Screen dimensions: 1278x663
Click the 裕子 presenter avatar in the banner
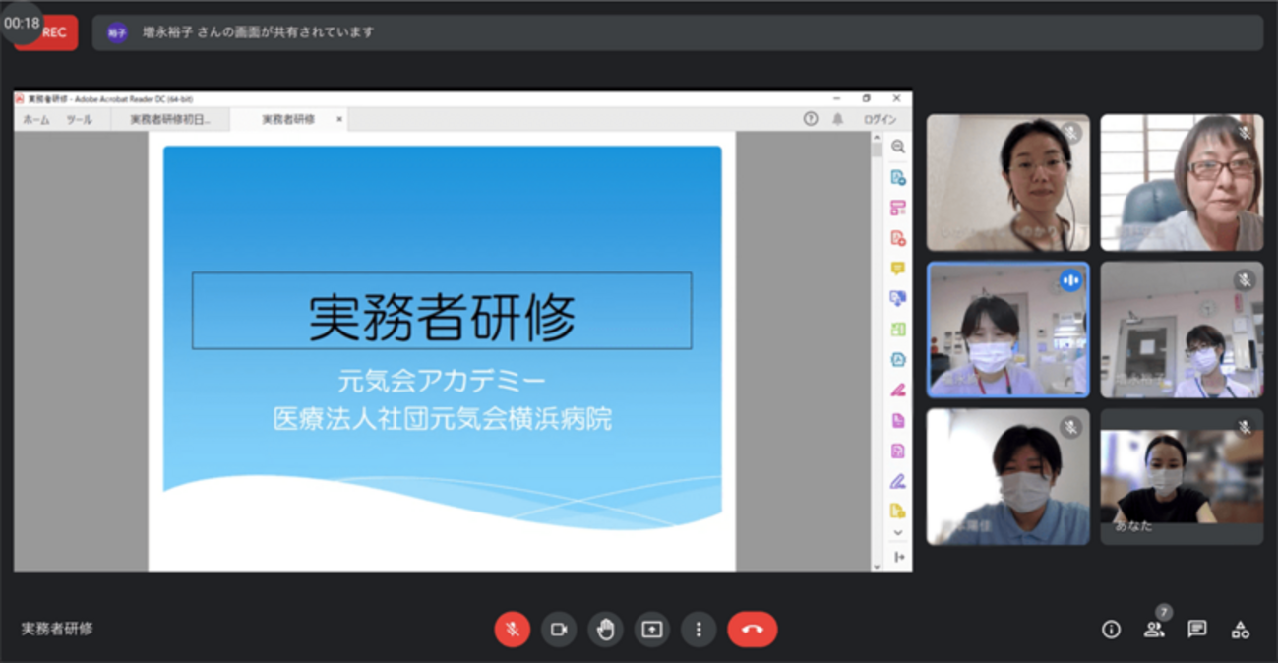[117, 32]
